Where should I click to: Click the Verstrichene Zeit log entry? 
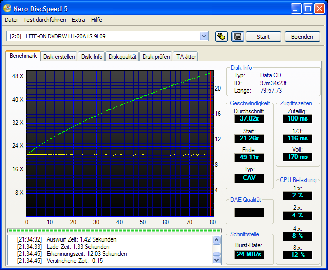click(60, 261)
